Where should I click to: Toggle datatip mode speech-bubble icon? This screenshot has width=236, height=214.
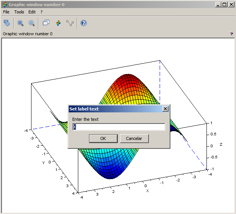coord(46,23)
